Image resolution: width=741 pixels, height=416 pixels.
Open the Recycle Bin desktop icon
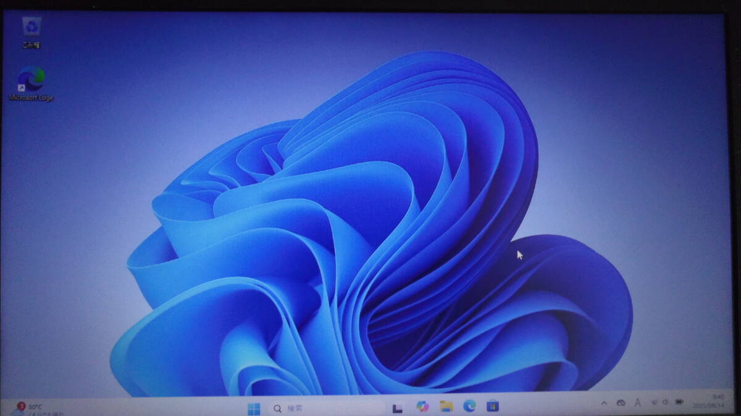click(31, 33)
